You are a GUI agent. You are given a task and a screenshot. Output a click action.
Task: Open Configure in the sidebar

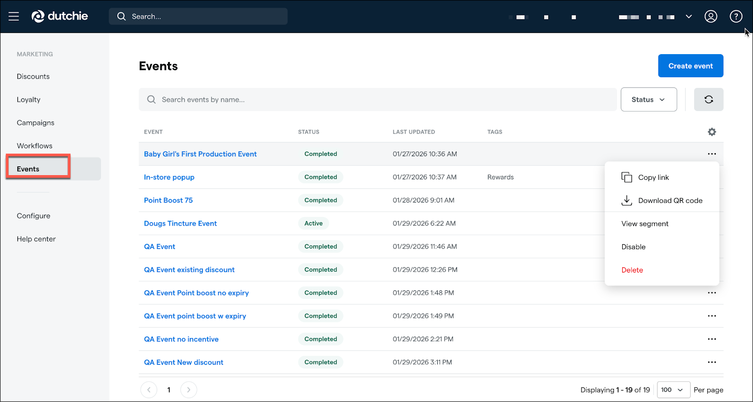click(33, 216)
